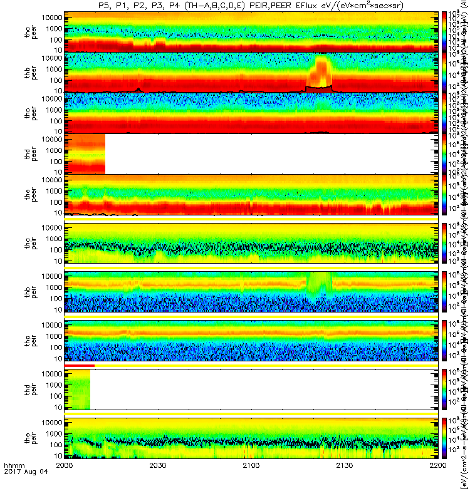Click the colored data block in thd peer panel
Image resolution: width=470 pixels, height=501 pixels.
(85, 154)
